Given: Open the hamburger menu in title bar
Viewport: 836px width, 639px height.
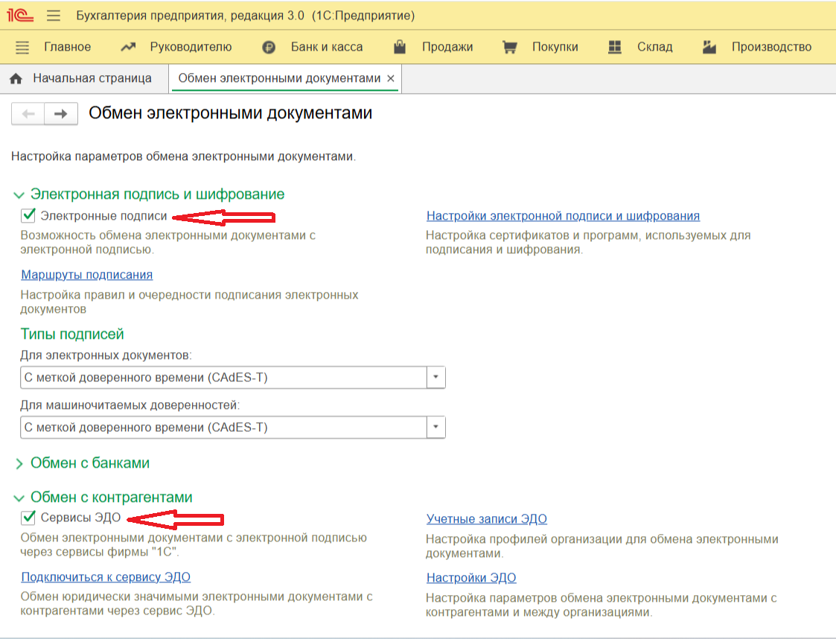Looking at the screenshot, I should 53,16.
